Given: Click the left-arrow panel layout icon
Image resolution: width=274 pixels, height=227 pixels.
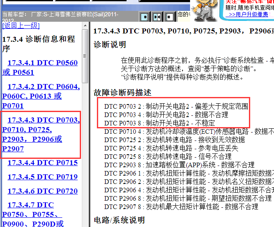Looking at the screenshot, I should 169,17.
